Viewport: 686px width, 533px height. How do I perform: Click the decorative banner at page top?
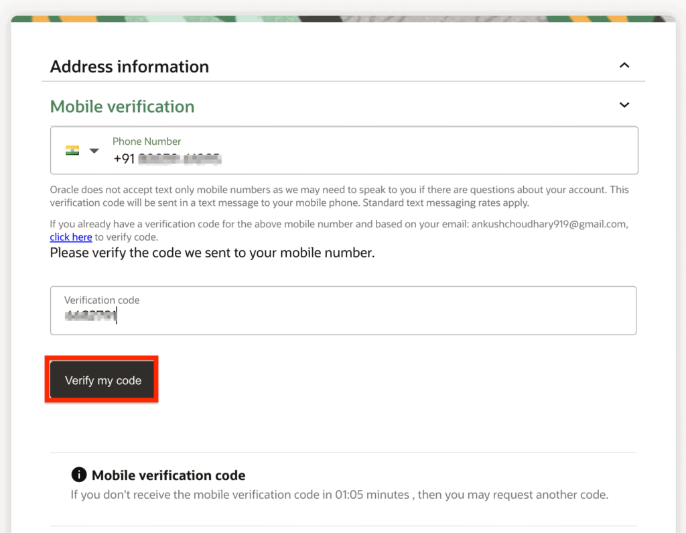(343, 19)
